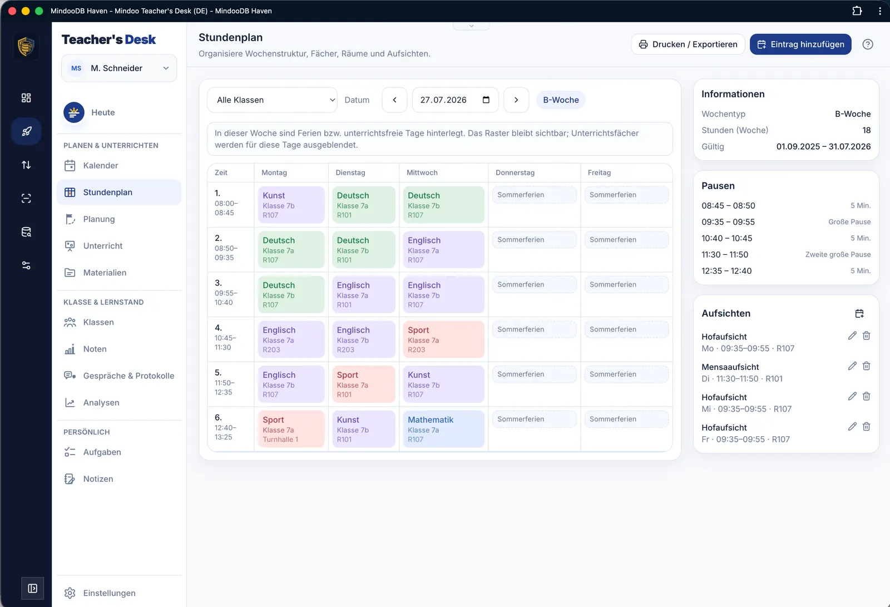Click the database search icon in left rail
This screenshot has height=607, width=890.
[x=26, y=232]
